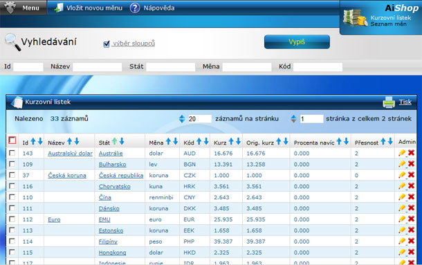Image resolution: width=422 pixels, height=265 pixels.
Task: Open the Menu item
Action: [30, 8]
